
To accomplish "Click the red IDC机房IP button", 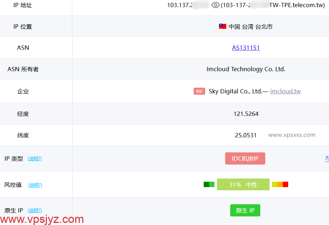I will pyautogui.click(x=245, y=158).
